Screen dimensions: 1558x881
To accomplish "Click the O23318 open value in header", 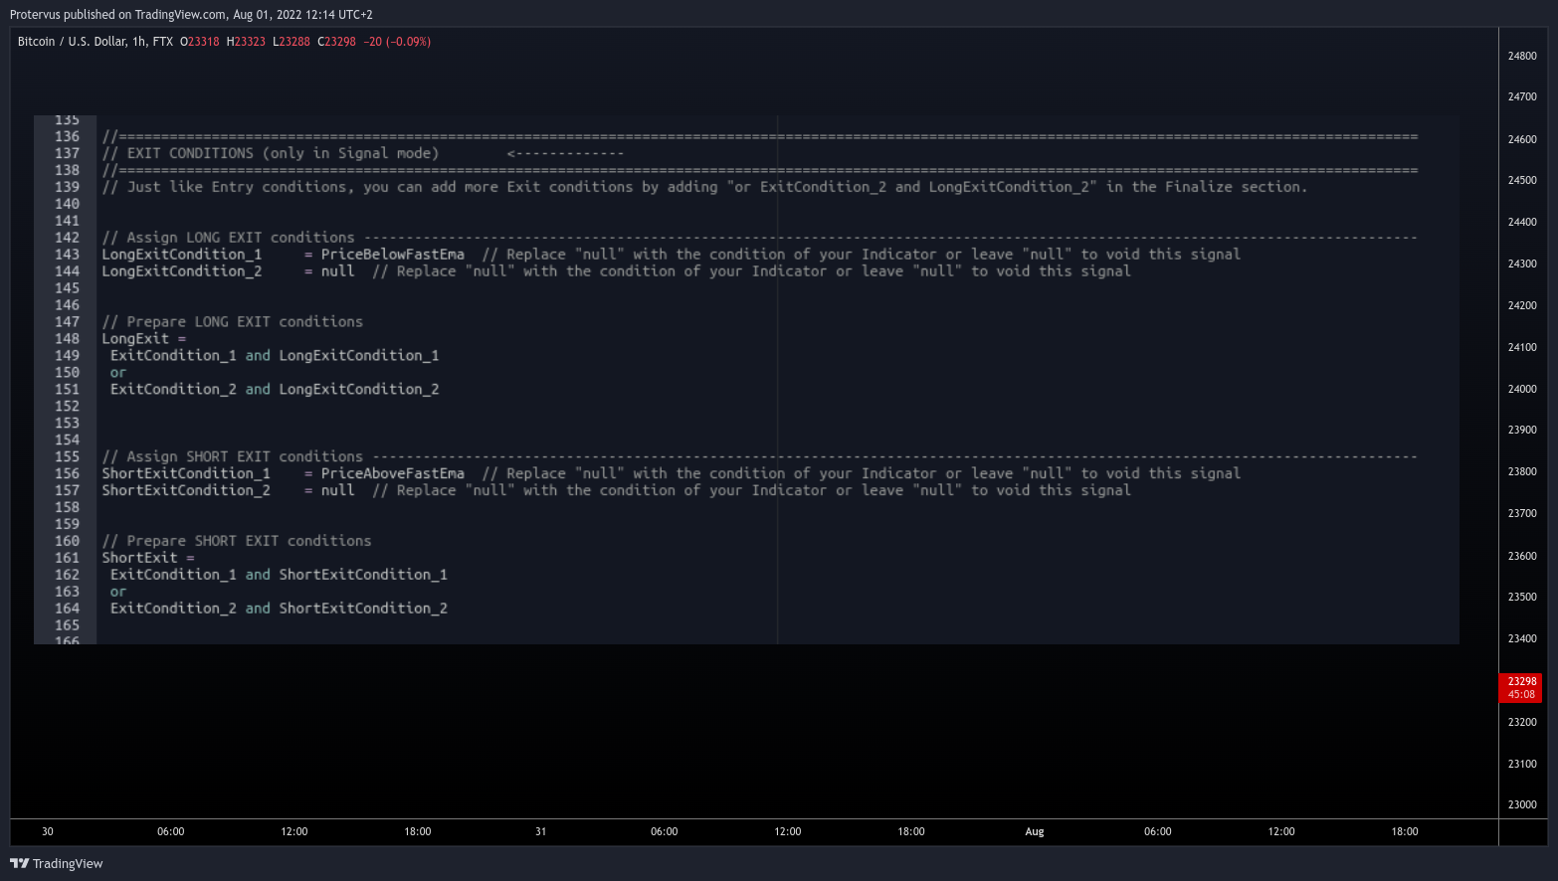I will [199, 42].
